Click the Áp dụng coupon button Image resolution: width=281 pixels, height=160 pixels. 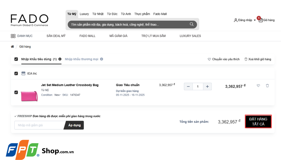click(x=74, y=125)
